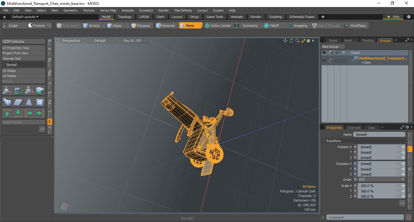The width and height of the screenshot is (414, 222).
Task: Click the Groups panel maximize arrows icon
Action: point(407,40)
